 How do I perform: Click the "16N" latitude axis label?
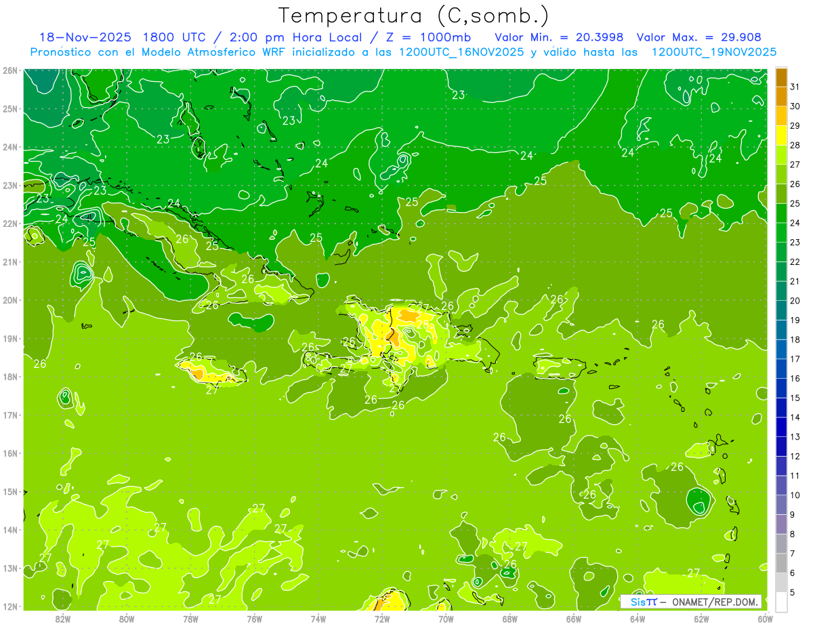(x=11, y=453)
